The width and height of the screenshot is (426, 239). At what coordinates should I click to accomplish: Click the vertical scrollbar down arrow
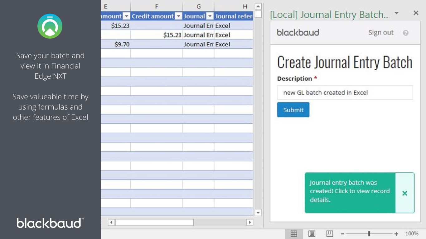pos(258,213)
